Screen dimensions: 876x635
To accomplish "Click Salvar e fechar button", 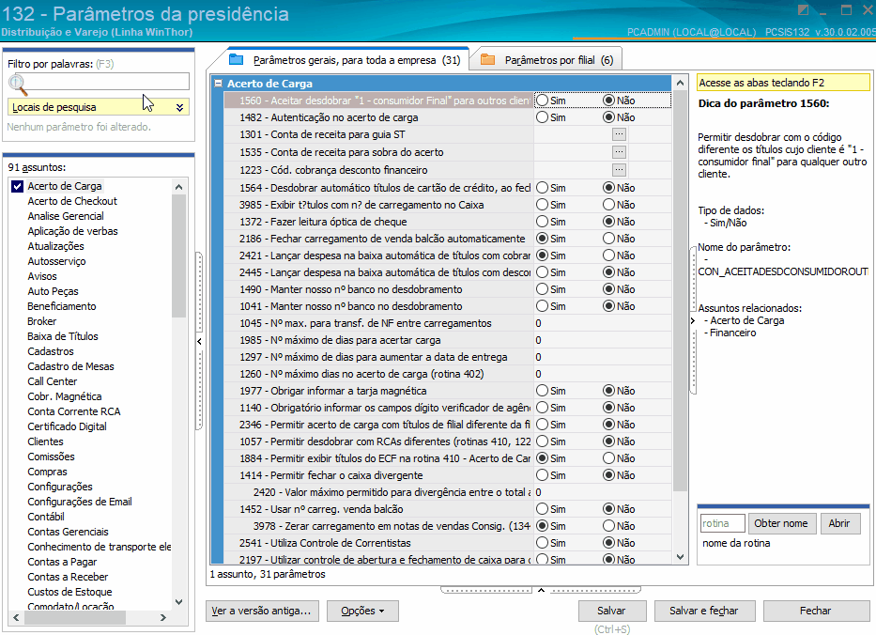I will coord(704,611).
